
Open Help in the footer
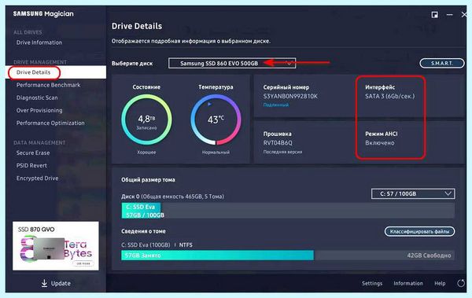point(440,284)
